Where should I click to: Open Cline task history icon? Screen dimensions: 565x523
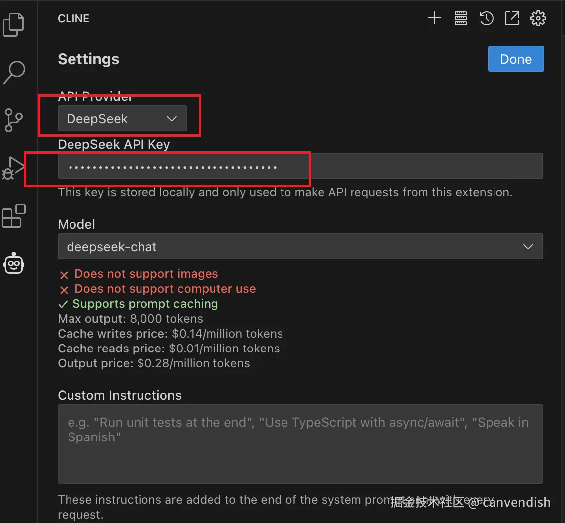[x=486, y=18]
